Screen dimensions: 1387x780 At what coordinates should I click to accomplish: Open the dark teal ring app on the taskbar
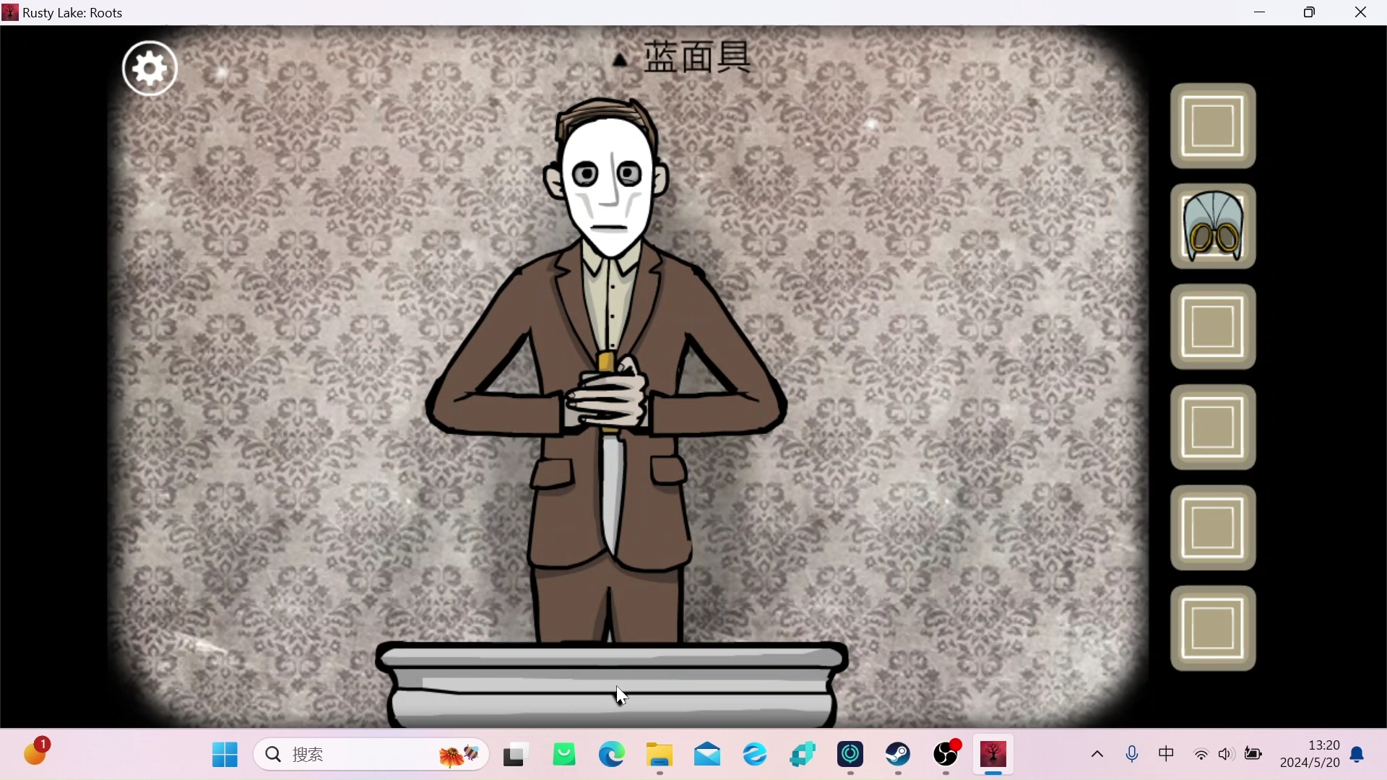coord(851,755)
